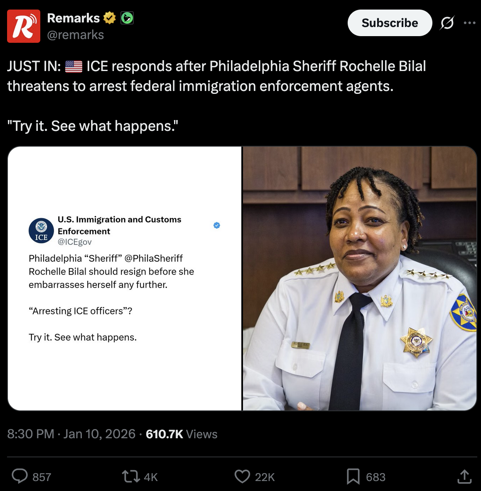Click the 22K likes count
Viewport: 481px width, 491px height.
[265, 477]
